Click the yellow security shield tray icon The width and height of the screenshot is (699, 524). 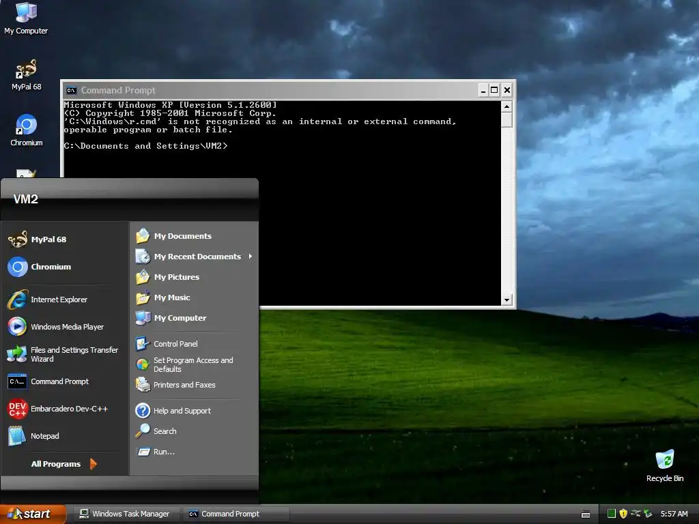coord(623,514)
